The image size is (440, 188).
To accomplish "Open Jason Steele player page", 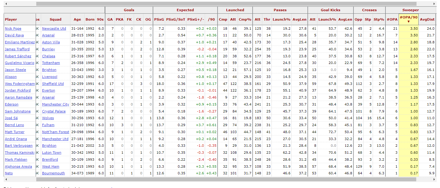I will [x=16, y=70].
